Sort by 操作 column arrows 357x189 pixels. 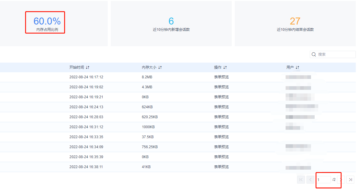click(225, 67)
